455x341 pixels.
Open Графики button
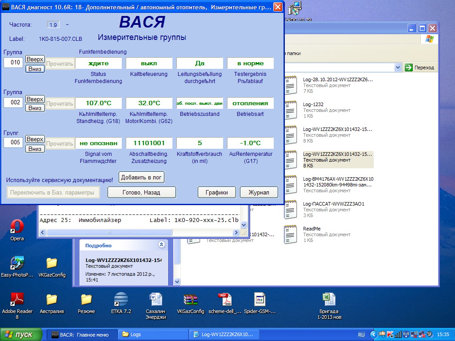[x=216, y=193]
